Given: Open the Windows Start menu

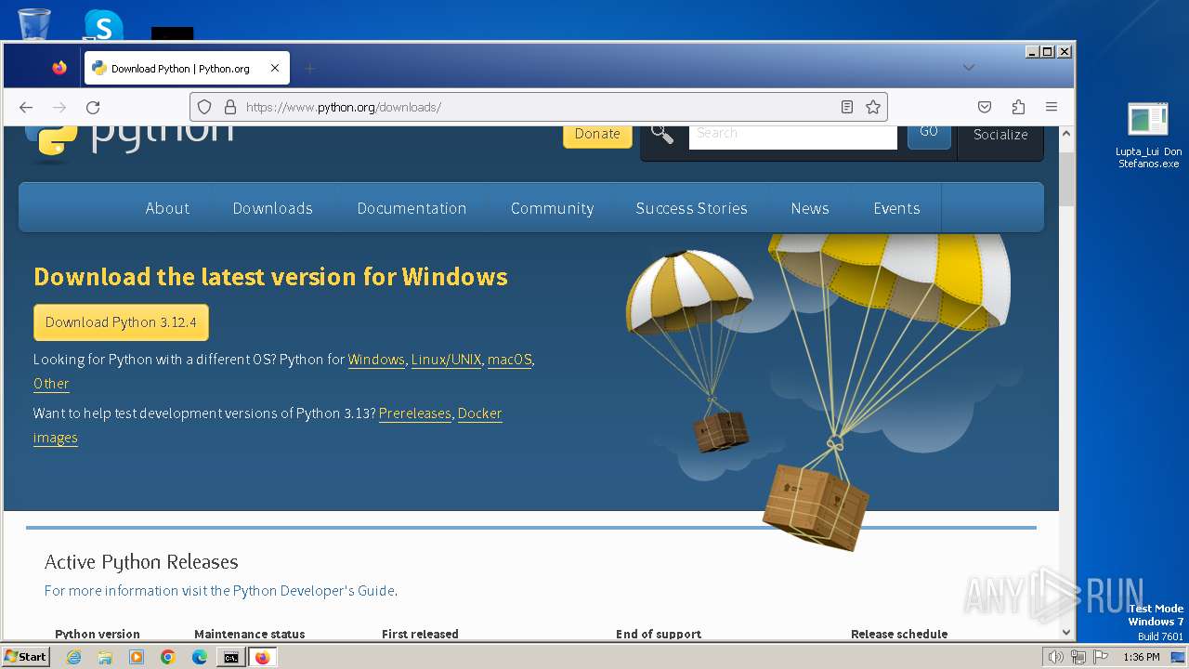Looking at the screenshot, I should coord(26,657).
